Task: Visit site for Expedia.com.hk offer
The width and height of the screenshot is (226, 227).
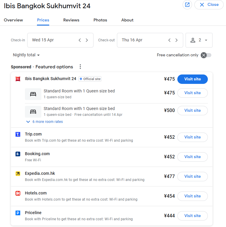Action: [x=192, y=177]
